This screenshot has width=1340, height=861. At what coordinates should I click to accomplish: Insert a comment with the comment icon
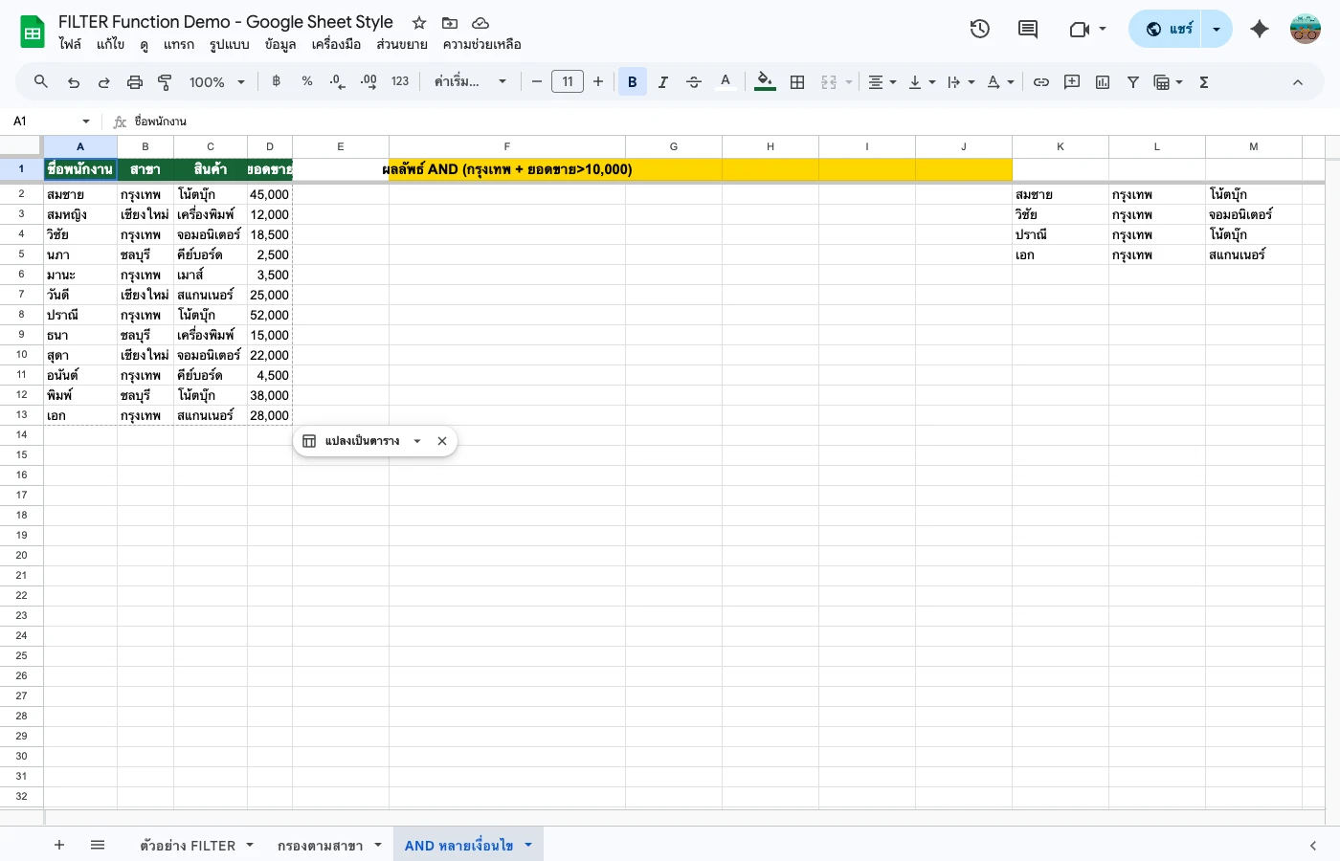[x=1071, y=81]
